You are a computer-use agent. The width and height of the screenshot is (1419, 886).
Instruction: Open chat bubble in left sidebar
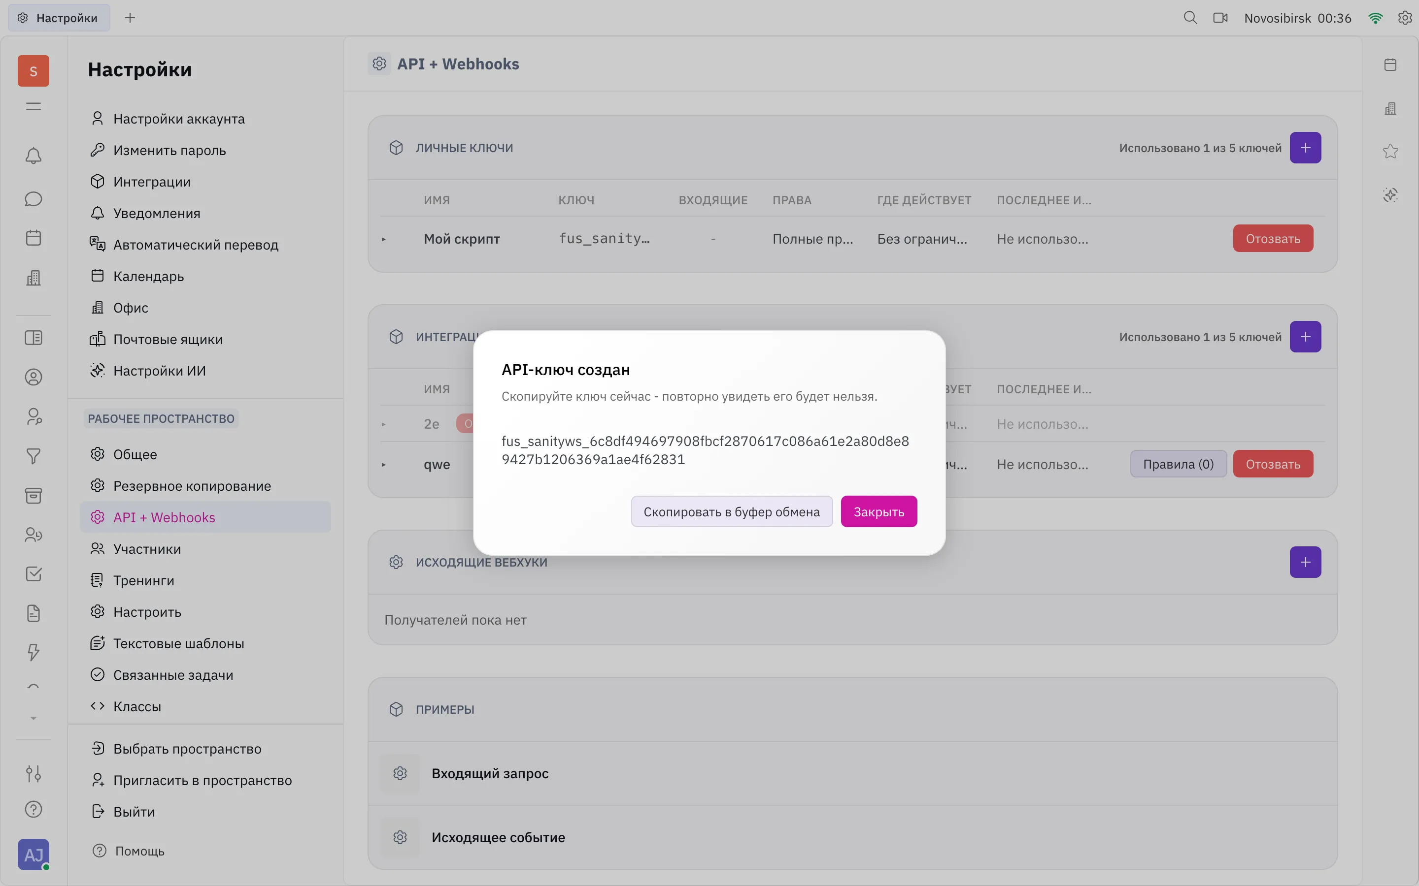34,199
